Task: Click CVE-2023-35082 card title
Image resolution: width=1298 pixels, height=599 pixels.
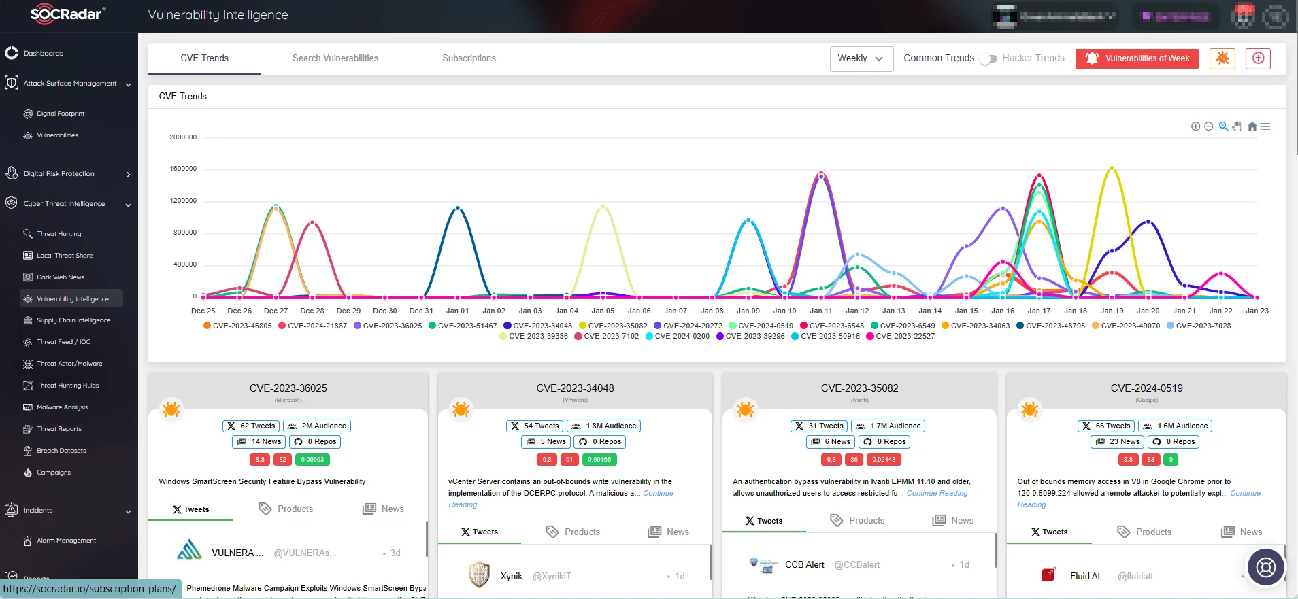Action: pos(859,388)
